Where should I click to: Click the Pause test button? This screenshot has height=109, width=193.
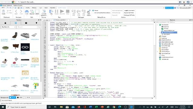click(x=56, y=12)
